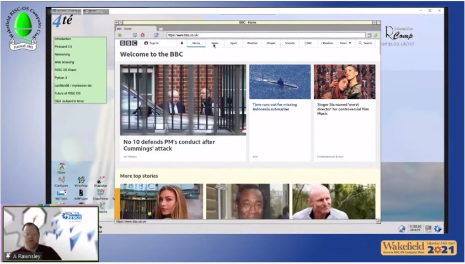Select 'Web browsing' in the agenda list
Screen dimensions: 465x264
pos(65,62)
